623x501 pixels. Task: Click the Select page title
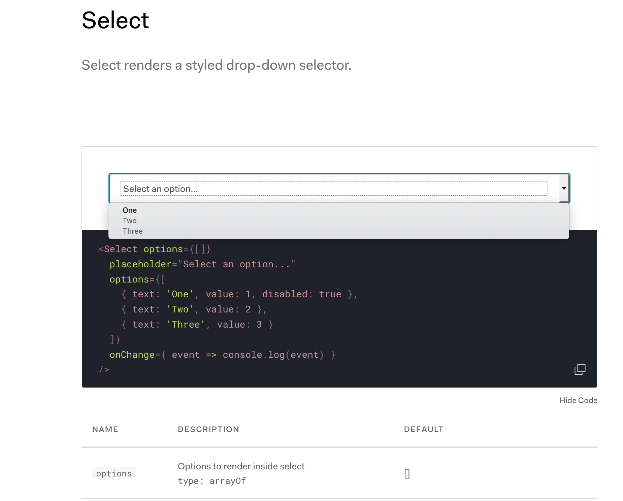point(116,20)
